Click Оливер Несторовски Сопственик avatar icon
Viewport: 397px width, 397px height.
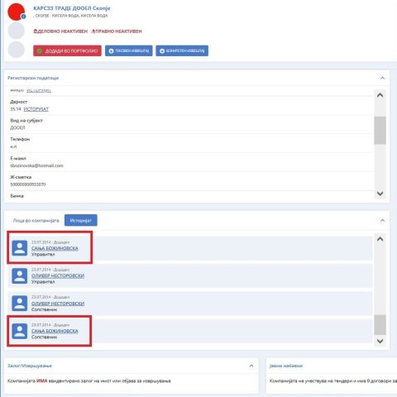click(x=20, y=304)
